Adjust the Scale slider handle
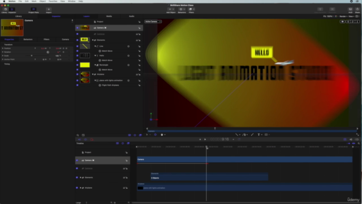362x204 pixels. [32, 56]
